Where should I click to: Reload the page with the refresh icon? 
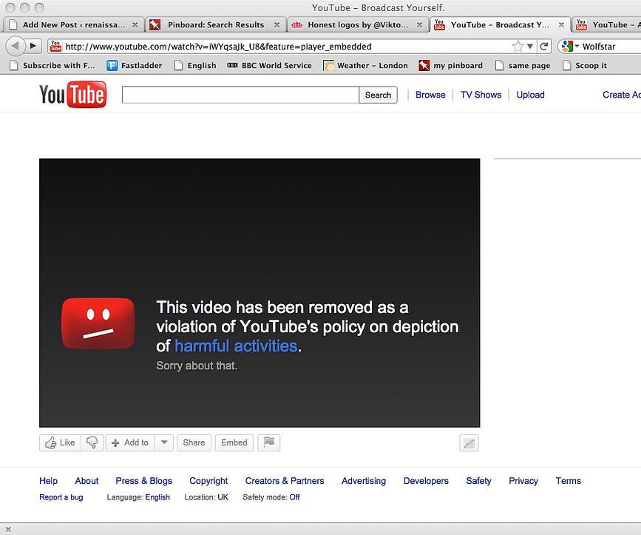543,46
